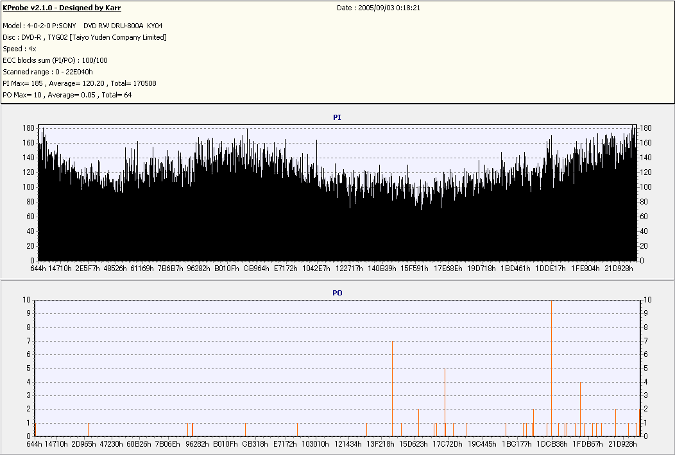675x455 pixels.
Task: Click the "PI" chart title
Action: (337, 117)
